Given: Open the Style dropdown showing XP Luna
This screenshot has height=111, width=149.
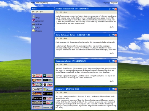Looking at the screenshot, I should (x=47, y=3).
